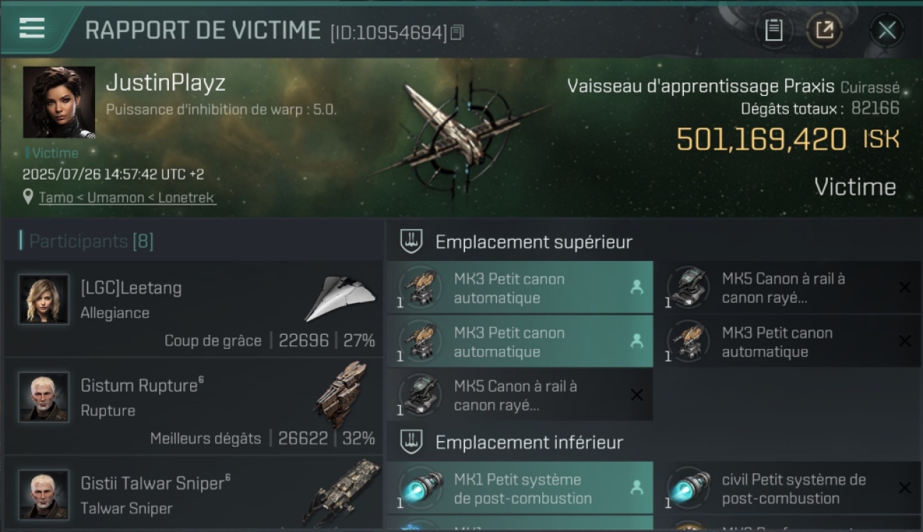
Task: Open Gistii Talwar Sniper portrait
Action: point(44,494)
